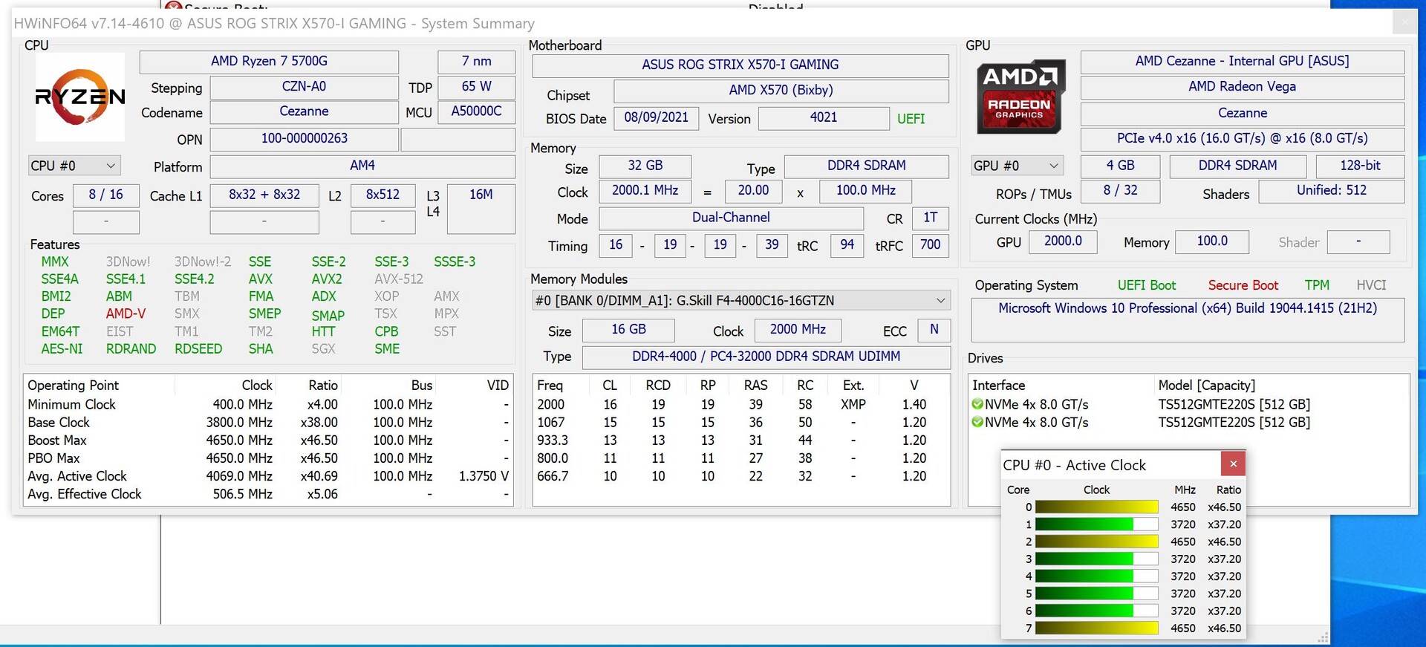1426x647 pixels.
Task: Click the PCIe v4.0 x16 interface field
Action: [1243, 139]
